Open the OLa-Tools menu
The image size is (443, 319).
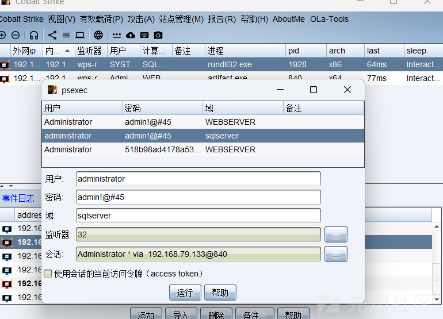click(329, 19)
